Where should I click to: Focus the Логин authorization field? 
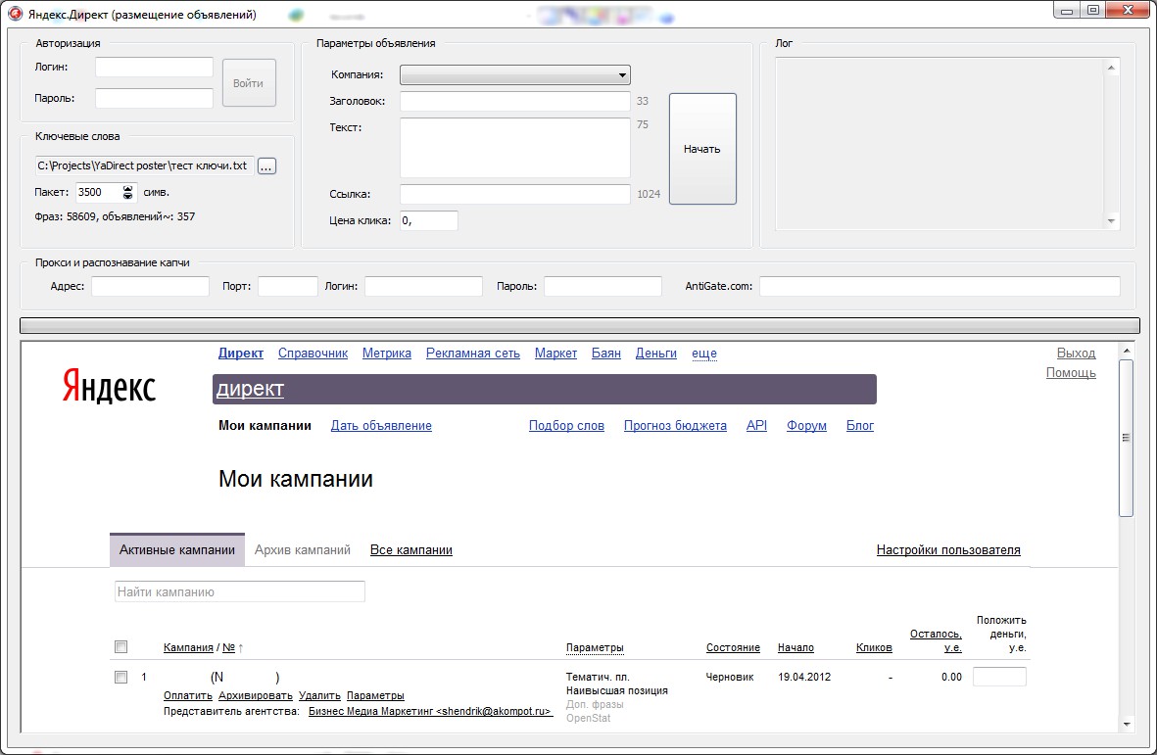coord(154,68)
